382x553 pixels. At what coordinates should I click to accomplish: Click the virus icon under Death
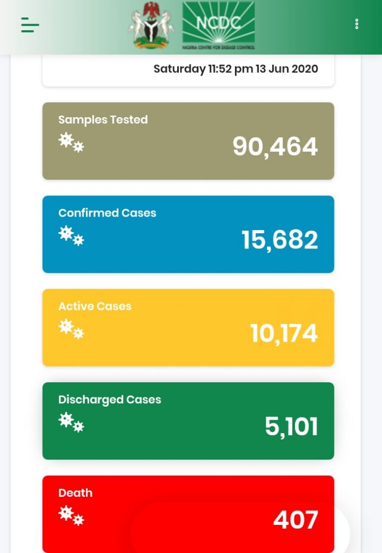[71, 516]
